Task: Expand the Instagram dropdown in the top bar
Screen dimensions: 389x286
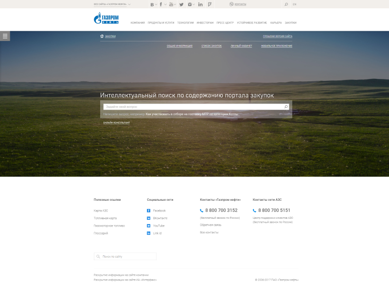Action: tap(192, 4)
